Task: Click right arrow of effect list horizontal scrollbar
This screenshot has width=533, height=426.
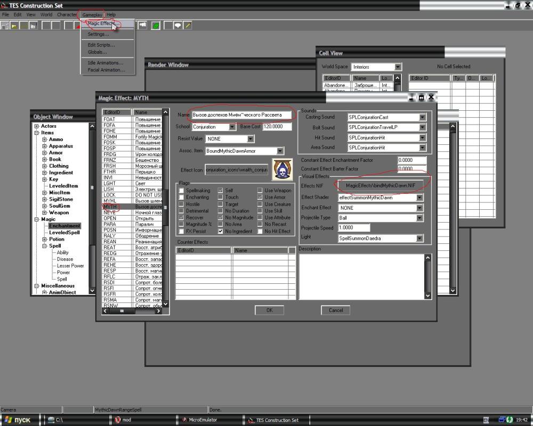Action: 158,311
